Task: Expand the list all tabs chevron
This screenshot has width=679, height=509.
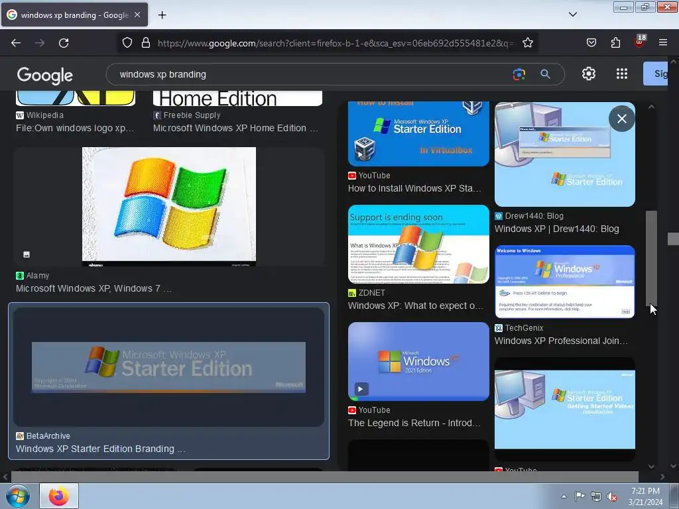Action: coord(572,15)
